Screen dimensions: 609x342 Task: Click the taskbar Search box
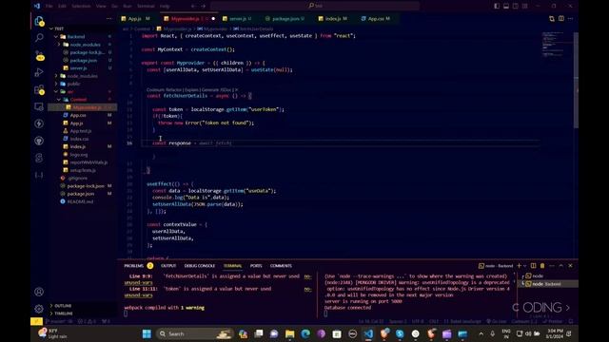click(x=195, y=333)
